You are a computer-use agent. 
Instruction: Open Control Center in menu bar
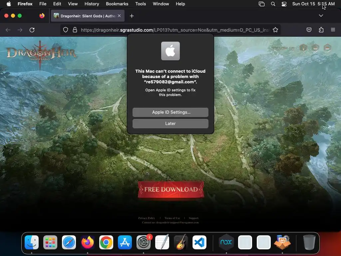[284, 4]
